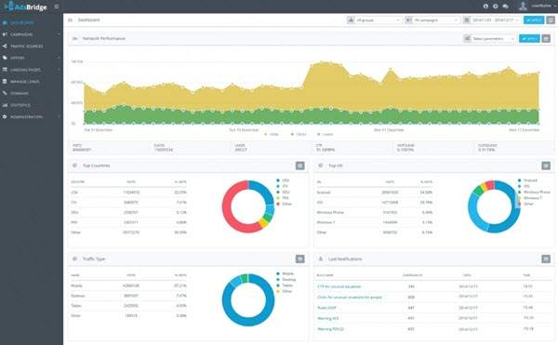This screenshot has width=558, height=345.
Task: Click the AdsBridge logo
Action: (x=26, y=7)
